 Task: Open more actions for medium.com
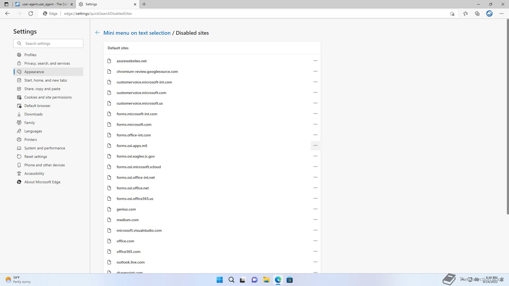pyautogui.click(x=315, y=220)
